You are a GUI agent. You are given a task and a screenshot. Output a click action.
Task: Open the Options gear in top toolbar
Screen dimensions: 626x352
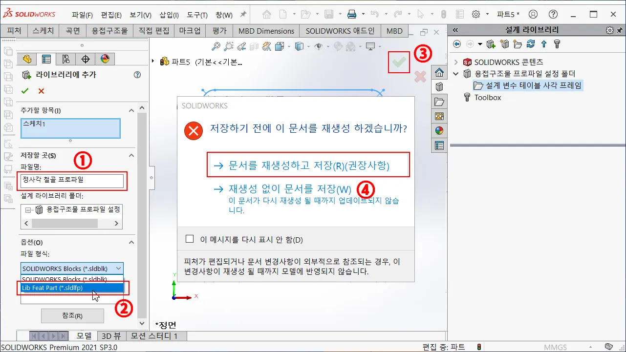pos(476,14)
